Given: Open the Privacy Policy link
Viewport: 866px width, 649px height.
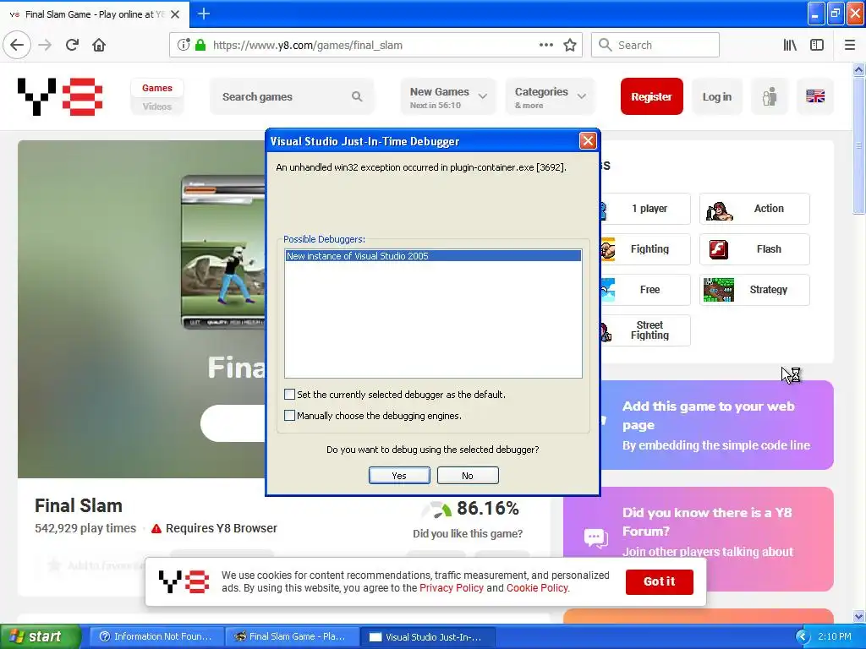Looking at the screenshot, I should 451,588.
